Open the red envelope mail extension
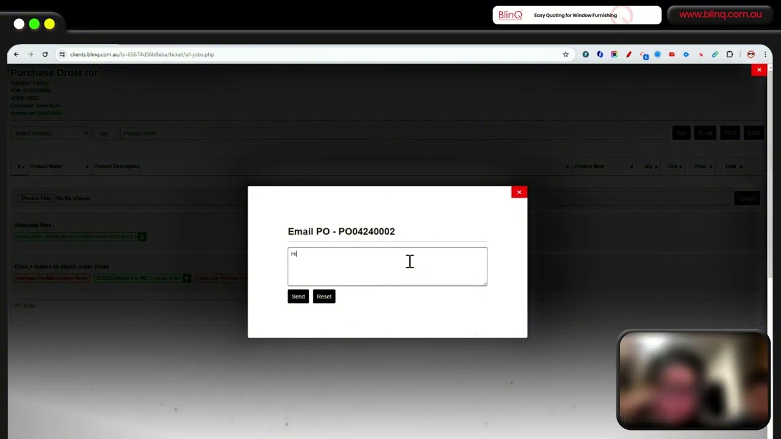The image size is (781, 439). coord(672,54)
